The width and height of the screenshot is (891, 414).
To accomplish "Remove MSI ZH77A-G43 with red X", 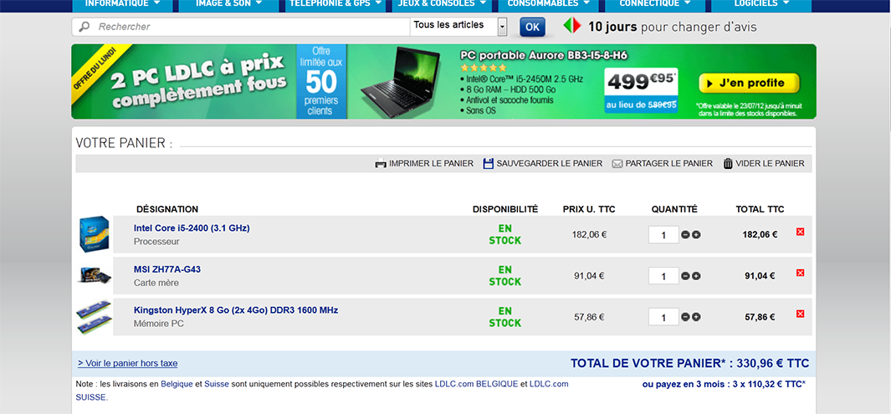I will pos(800,273).
